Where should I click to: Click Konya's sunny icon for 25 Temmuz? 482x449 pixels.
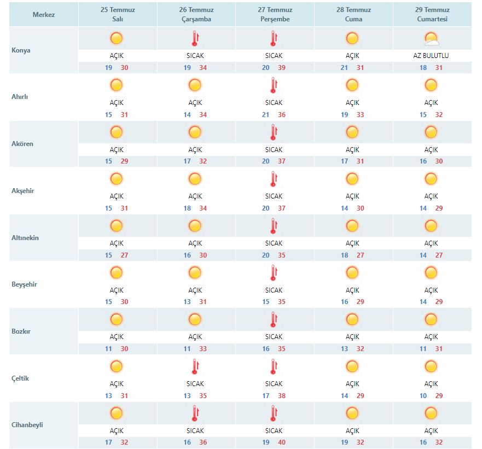pos(116,38)
